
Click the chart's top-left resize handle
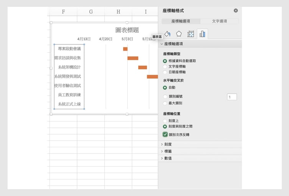[x=51, y=23]
